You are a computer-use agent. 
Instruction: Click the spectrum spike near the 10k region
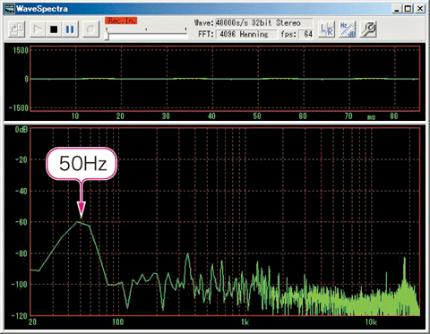tap(405, 269)
